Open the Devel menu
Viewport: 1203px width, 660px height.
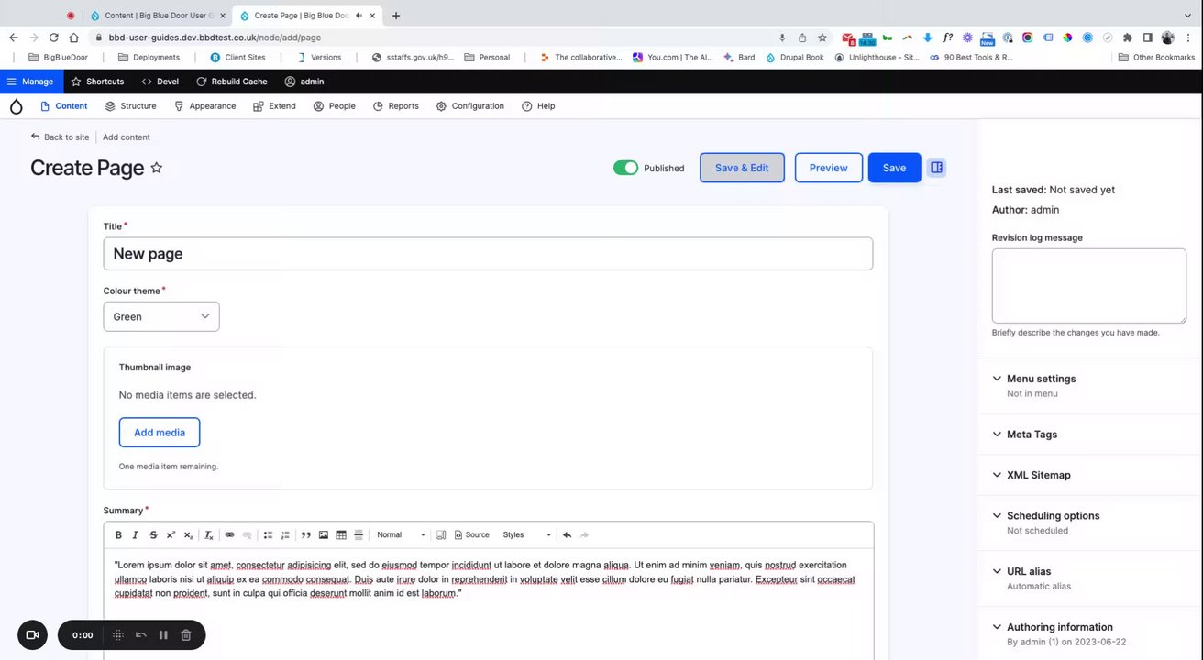point(160,82)
